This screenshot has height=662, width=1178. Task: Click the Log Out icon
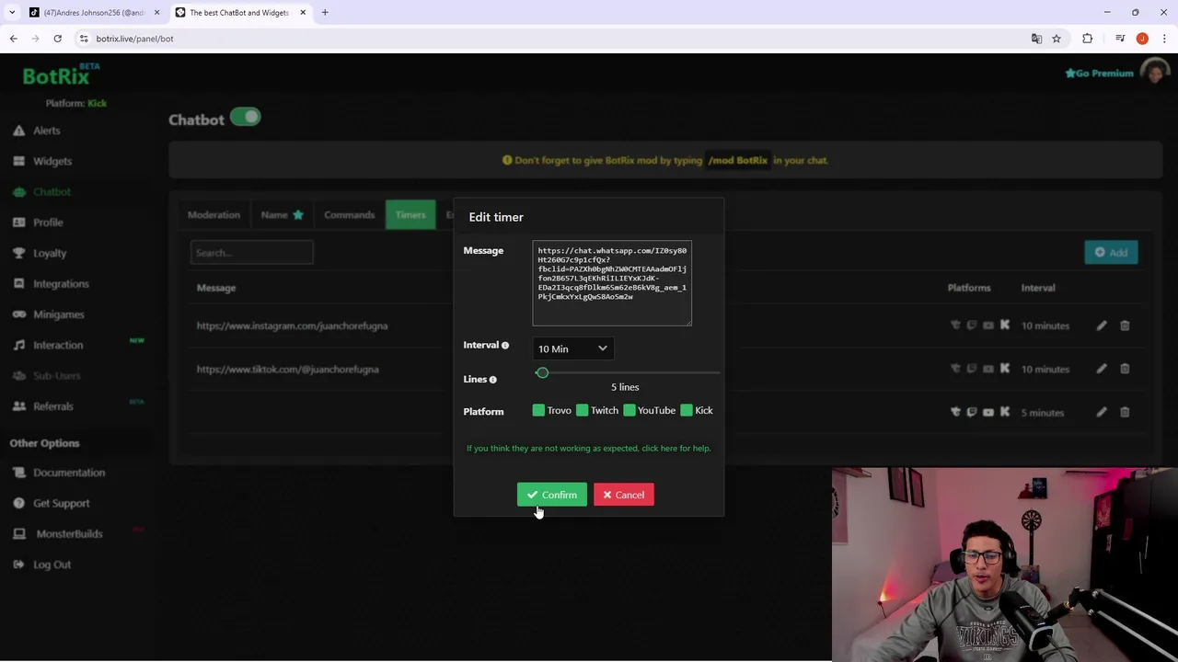point(18,565)
